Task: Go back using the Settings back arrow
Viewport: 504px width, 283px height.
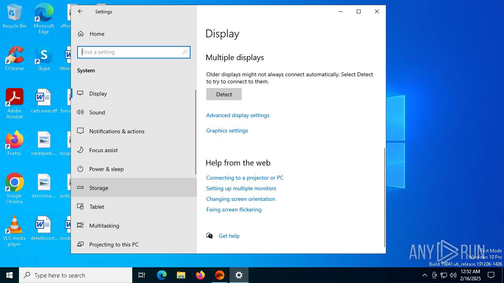Action: [x=80, y=11]
